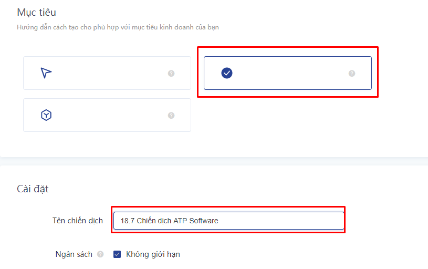Click the blue checkmark objective icon
428x269 pixels.
(x=227, y=73)
